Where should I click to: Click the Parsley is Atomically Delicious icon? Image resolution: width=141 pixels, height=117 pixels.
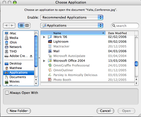[x=50, y=75]
